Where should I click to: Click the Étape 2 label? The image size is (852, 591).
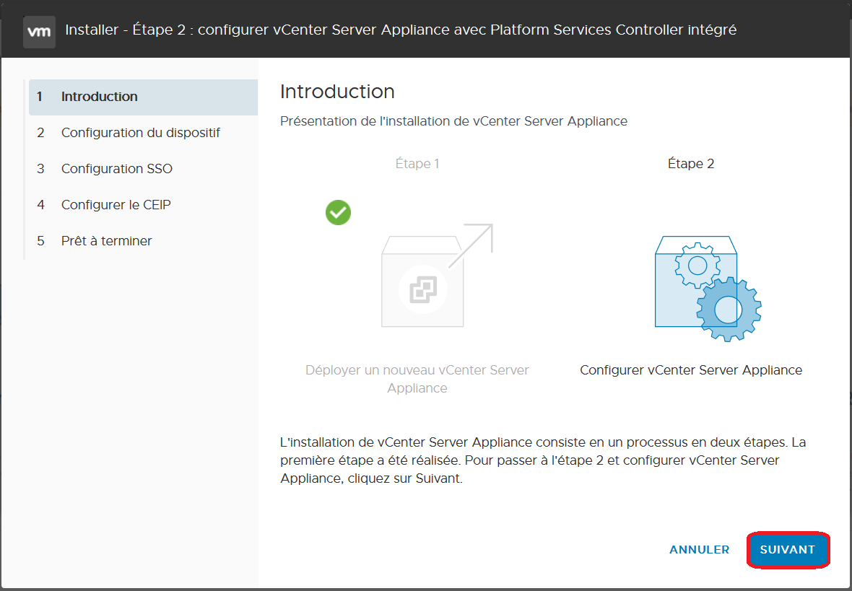tap(690, 164)
